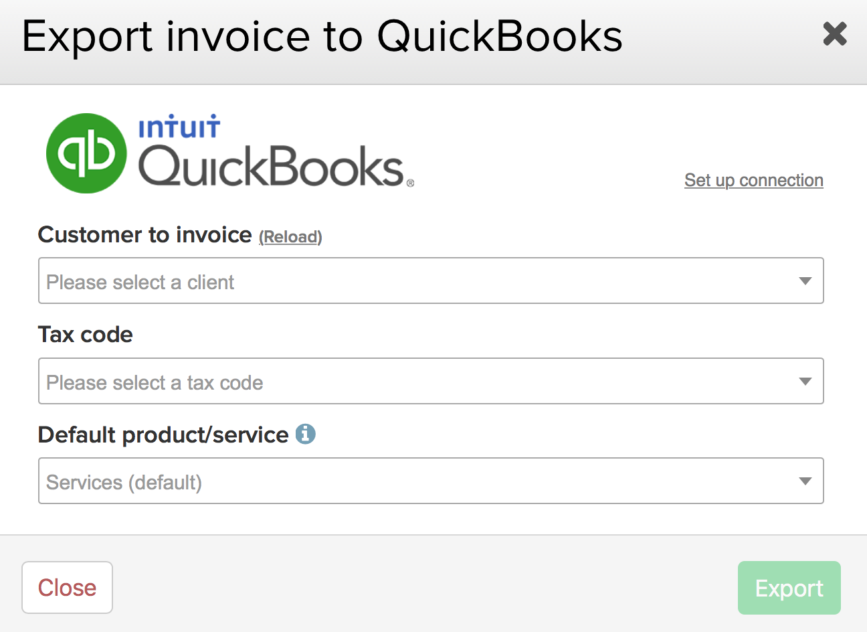
Task: Click the 'Tax code' label
Action: click(86, 334)
